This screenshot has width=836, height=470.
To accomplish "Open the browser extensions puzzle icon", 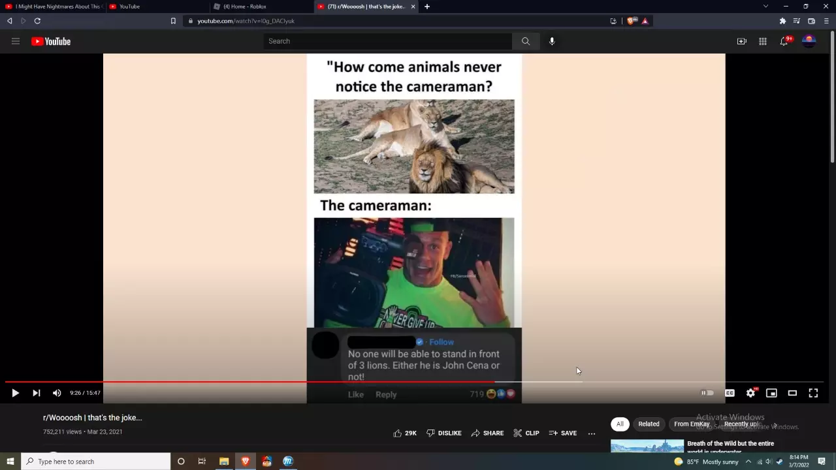I will coord(782,21).
